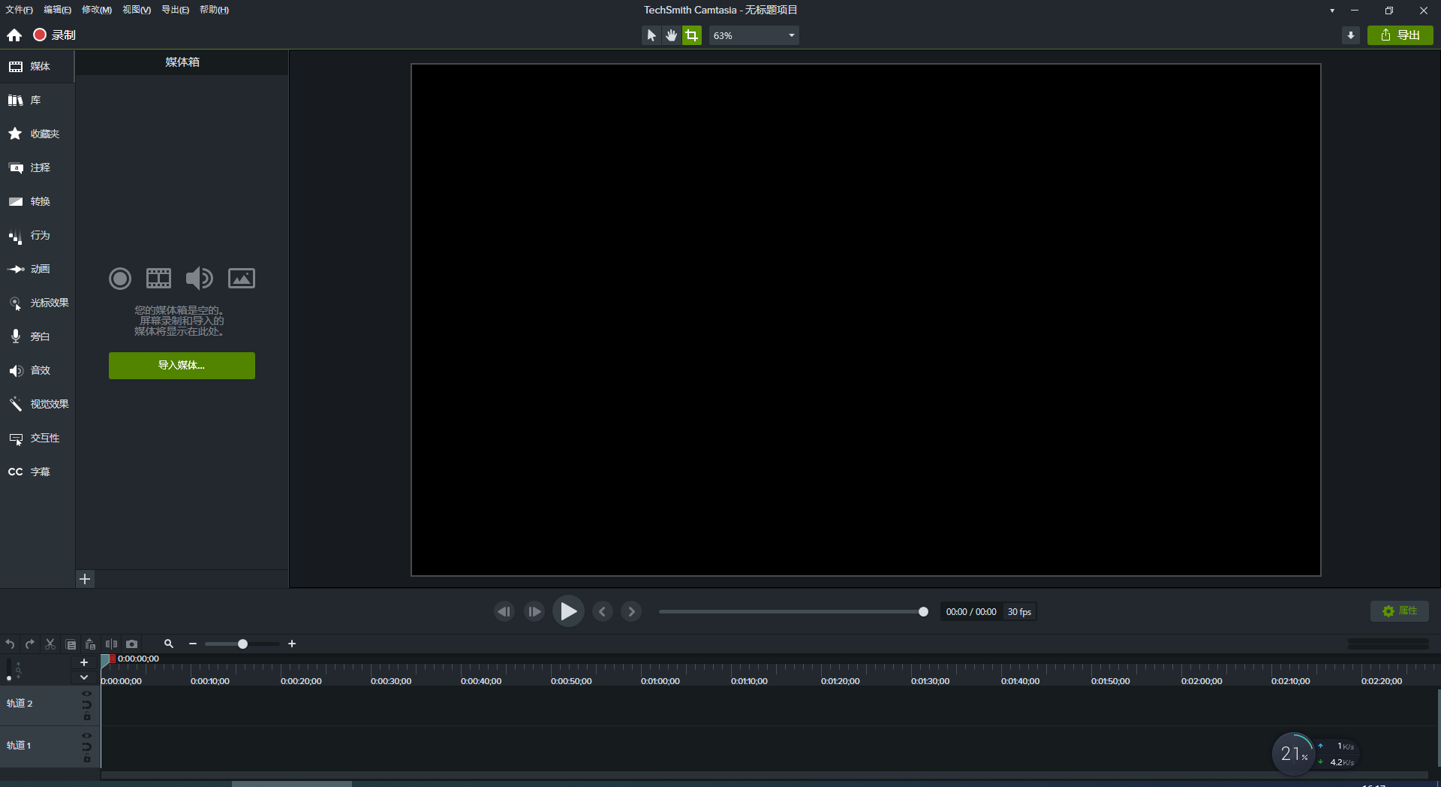Click the red 录制 record icon

click(x=39, y=35)
